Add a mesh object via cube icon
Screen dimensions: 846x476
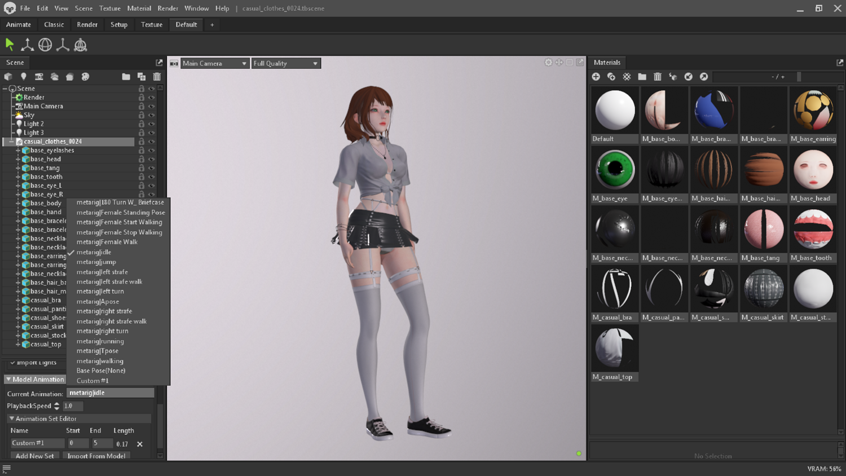(8, 77)
